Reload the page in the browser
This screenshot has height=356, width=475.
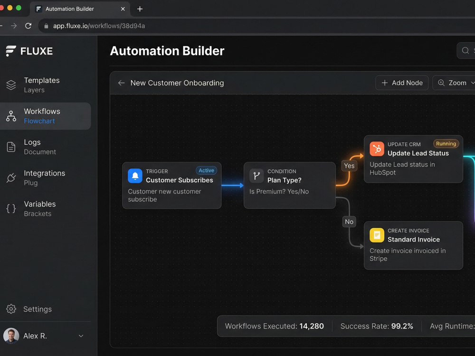pyautogui.click(x=28, y=26)
